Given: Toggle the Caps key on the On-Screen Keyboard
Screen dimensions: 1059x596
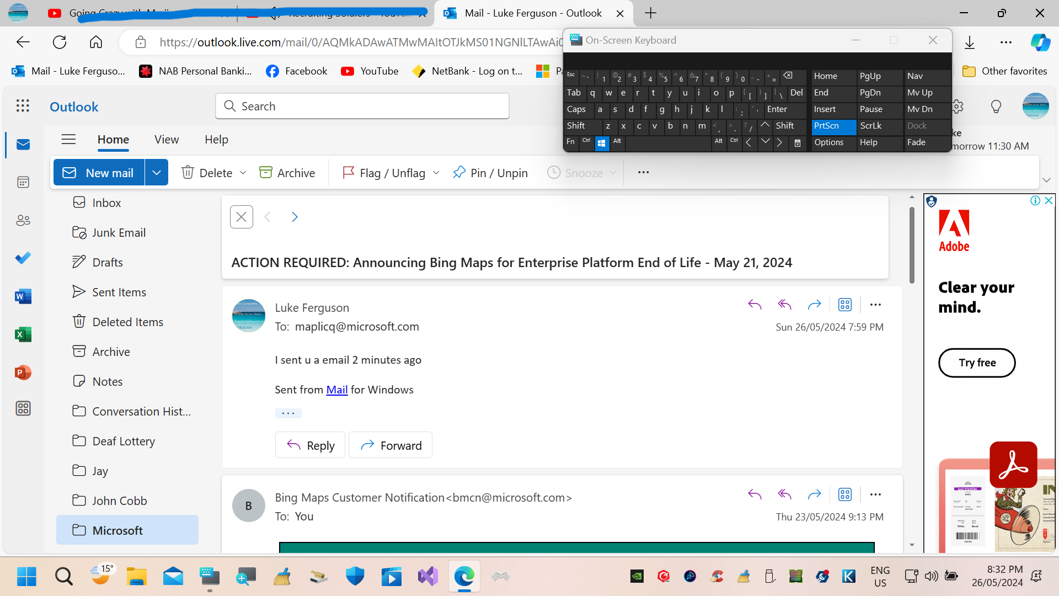Looking at the screenshot, I should 578,110.
